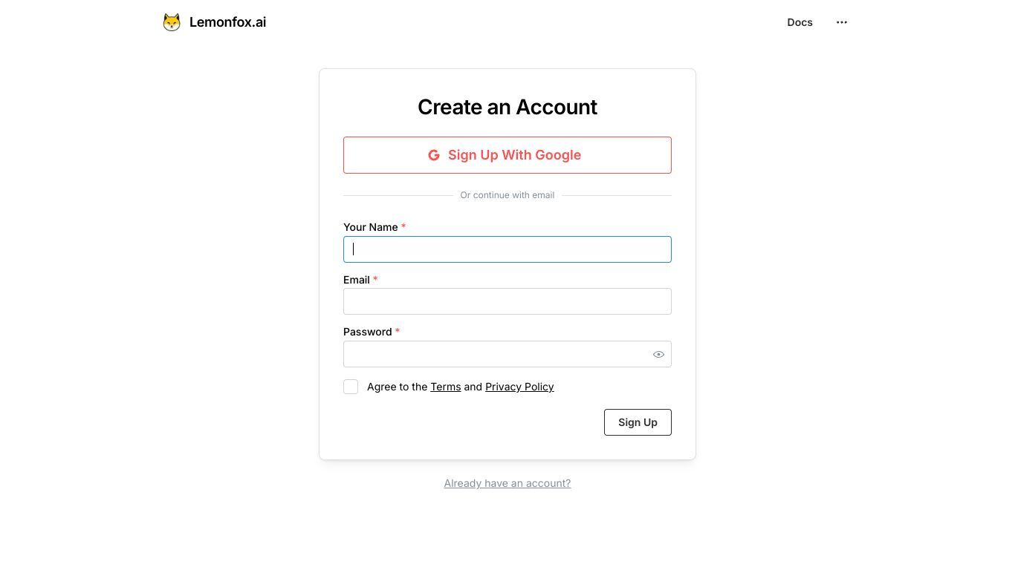The height and width of the screenshot is (570, 1015).
Task: Click the Lemonfox fox logo icon
Action: tap(172, 22)
